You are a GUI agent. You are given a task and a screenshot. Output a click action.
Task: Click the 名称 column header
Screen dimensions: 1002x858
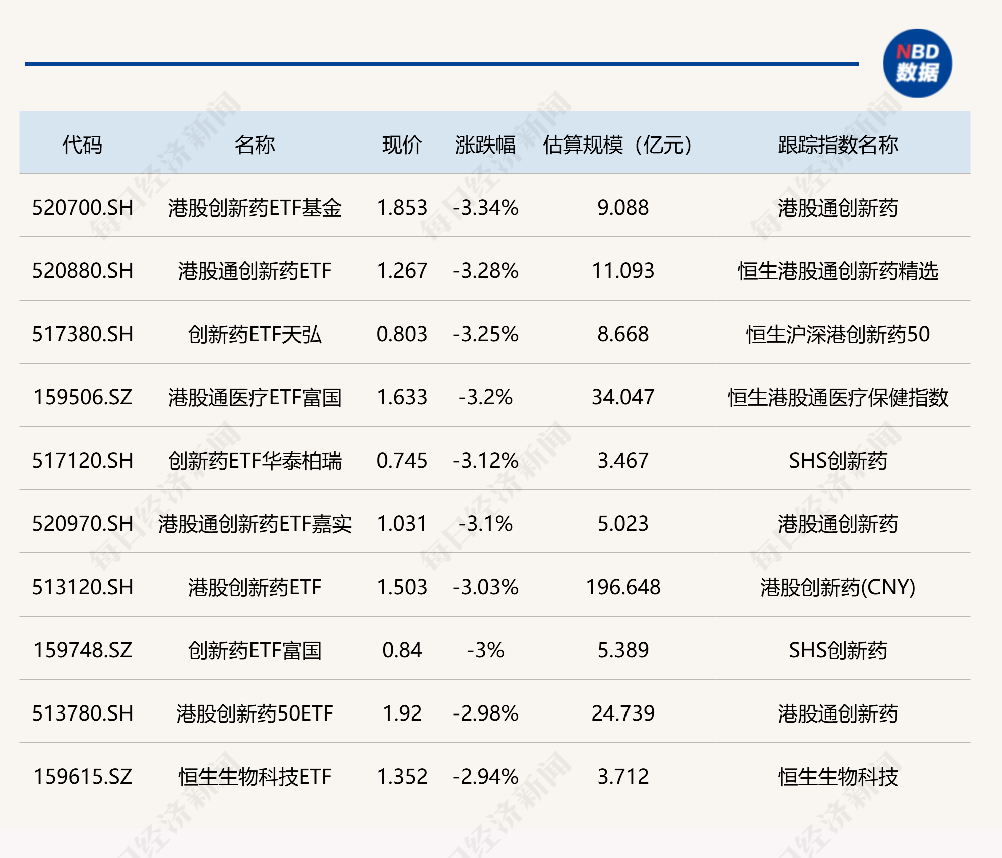tap(255, 145)
